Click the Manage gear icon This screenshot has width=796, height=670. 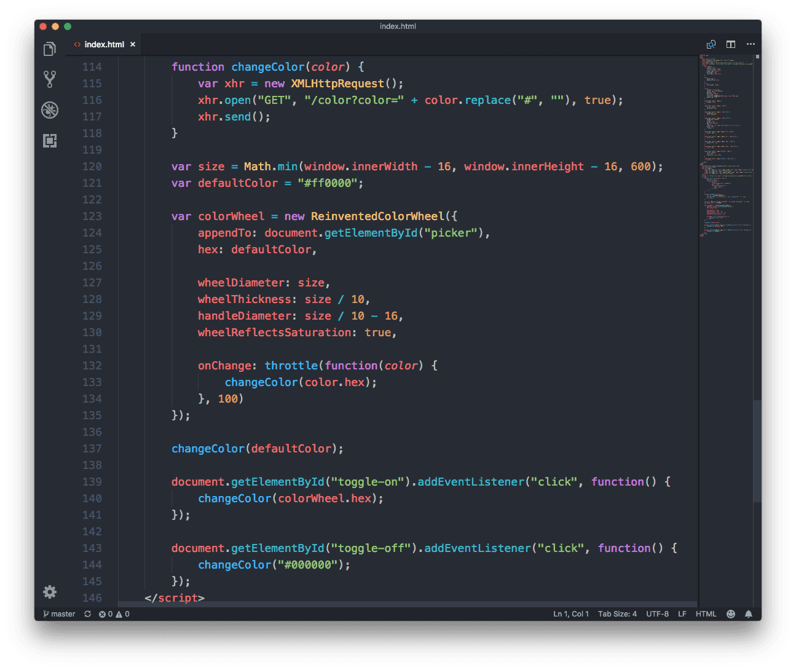pos(50,592)
